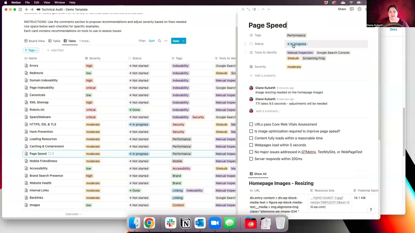Open the New button dropdown arrow
The width and height of the screenshot is (415, 233).
point(184,41)
